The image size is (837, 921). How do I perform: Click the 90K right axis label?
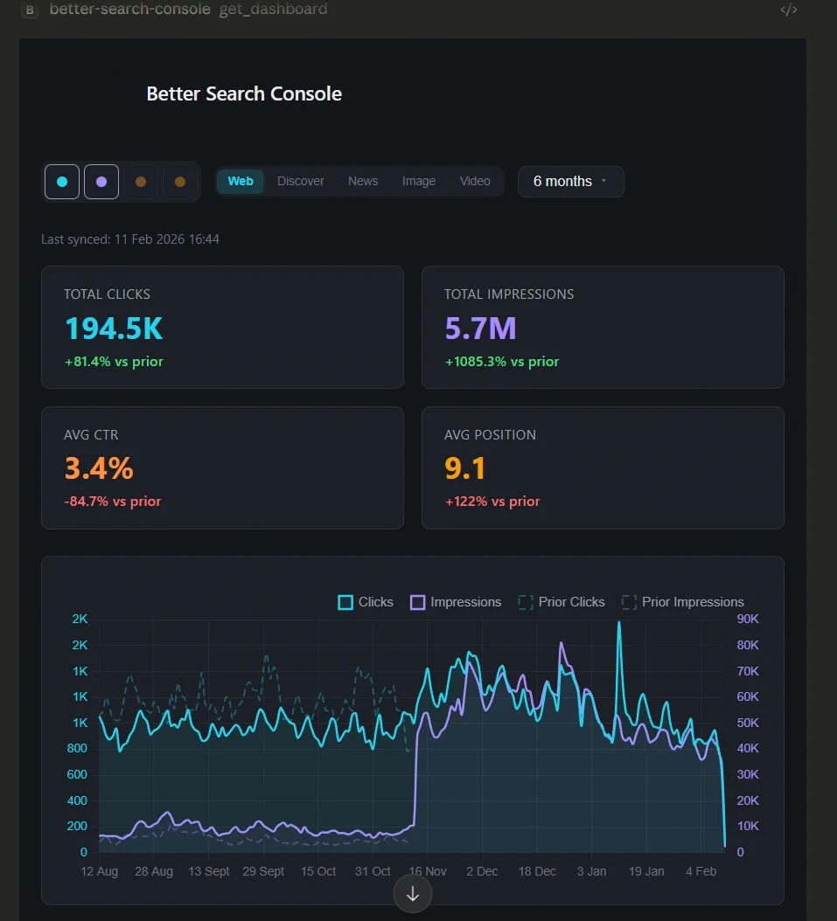[748, 619]
